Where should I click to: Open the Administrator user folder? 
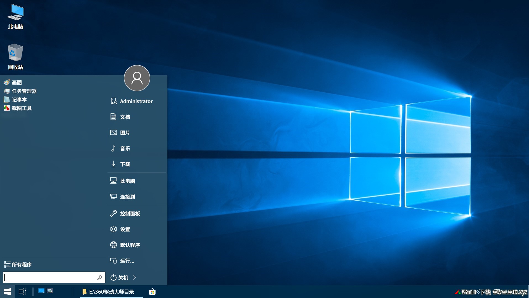click(137, 101)
